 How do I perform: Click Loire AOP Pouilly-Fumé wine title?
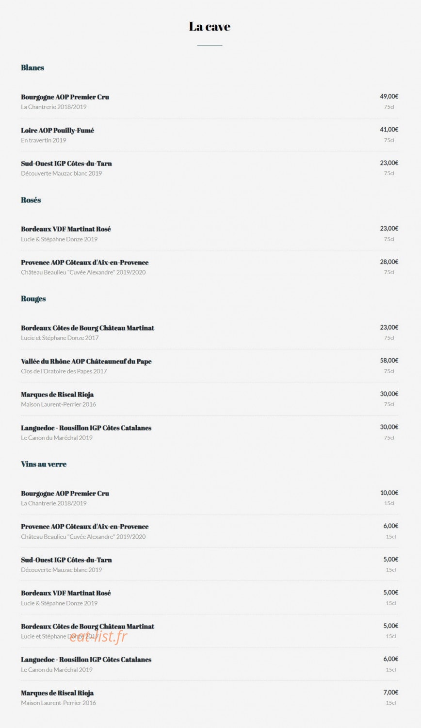point(58,130)
